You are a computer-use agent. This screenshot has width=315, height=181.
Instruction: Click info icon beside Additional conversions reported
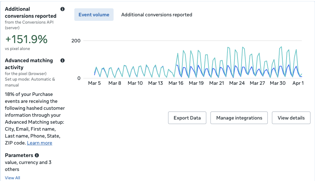(63, 9)
